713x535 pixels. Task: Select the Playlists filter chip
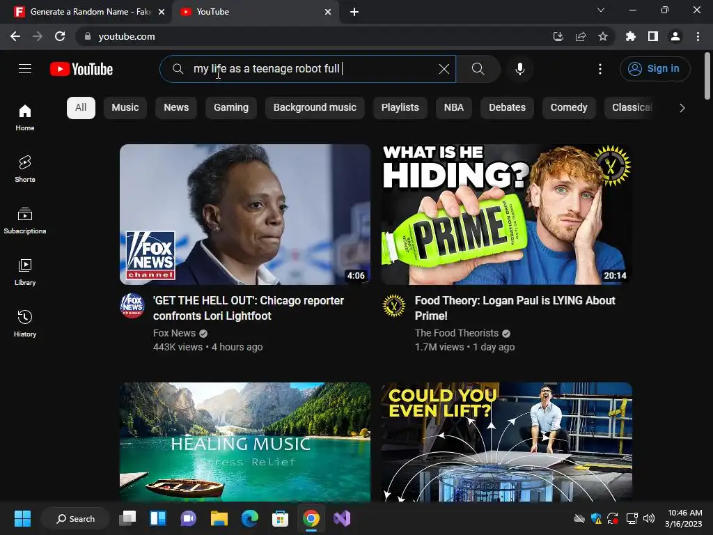click(400, 108)
